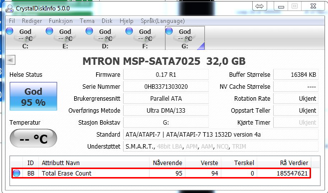Image resolution: width=328 pixels, height=193 pixels.
Task: Select drive E: health status icon
Action: coord(49,31)
